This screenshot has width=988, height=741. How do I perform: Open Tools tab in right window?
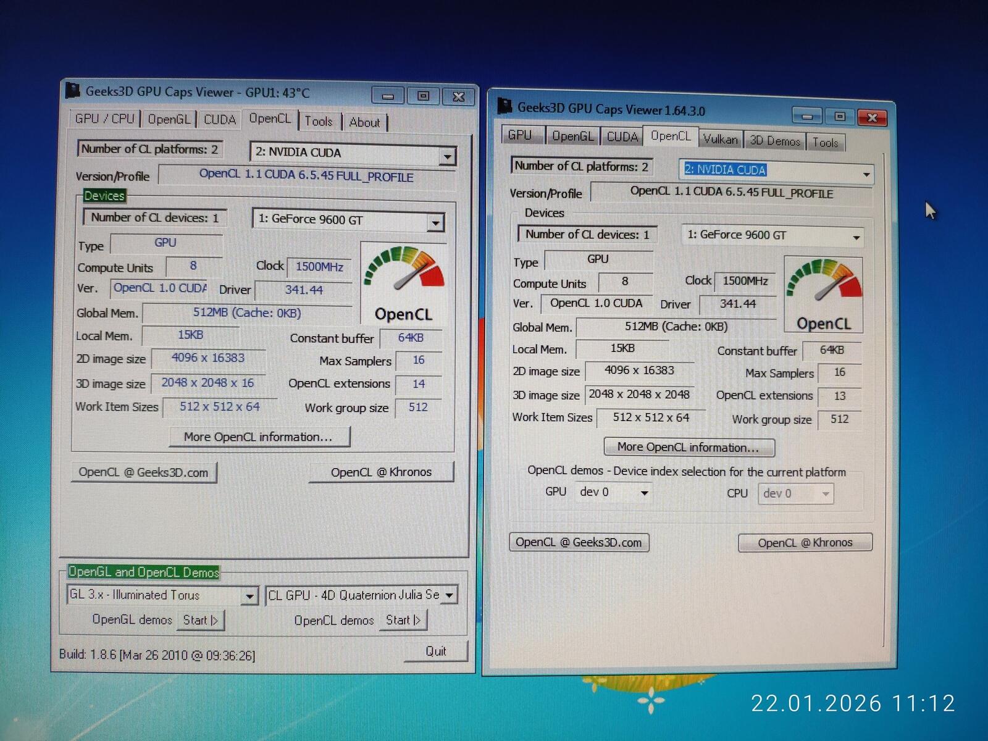click(x=826, y=142)
